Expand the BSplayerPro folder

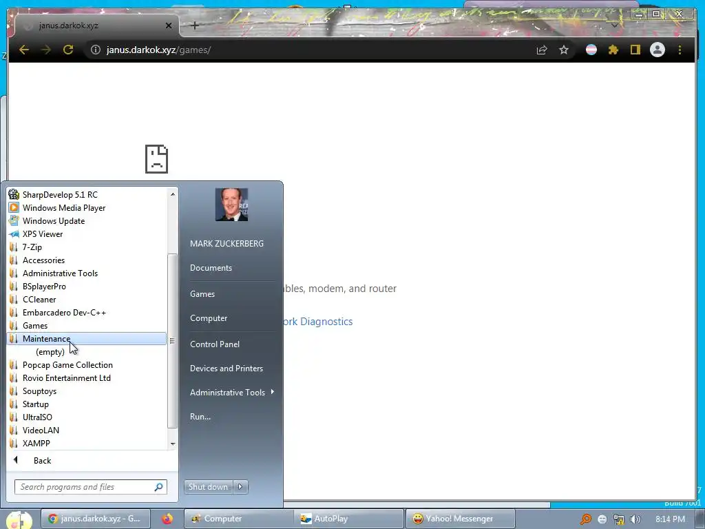tap(44, 286)
